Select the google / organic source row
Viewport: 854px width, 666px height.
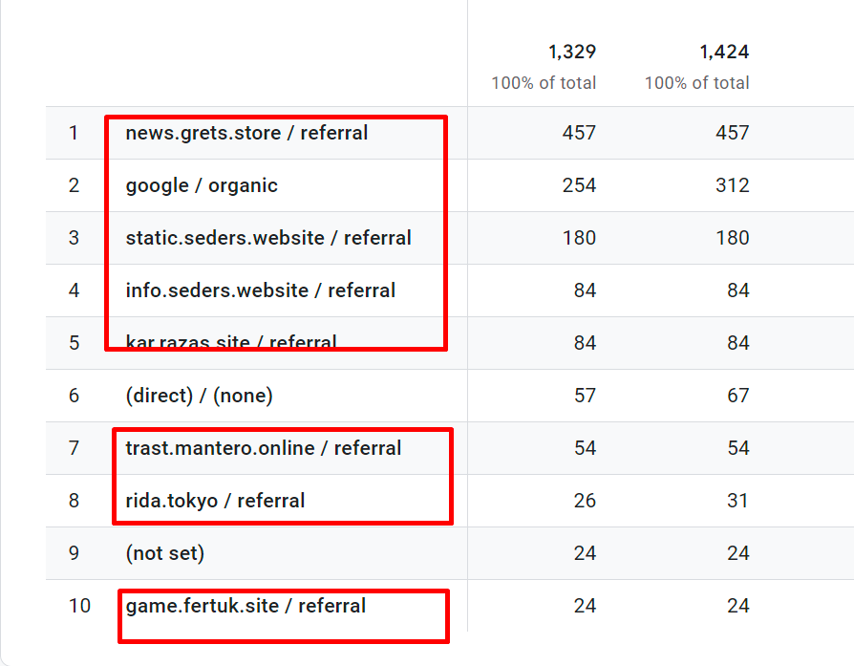click(x=202, y=185)
